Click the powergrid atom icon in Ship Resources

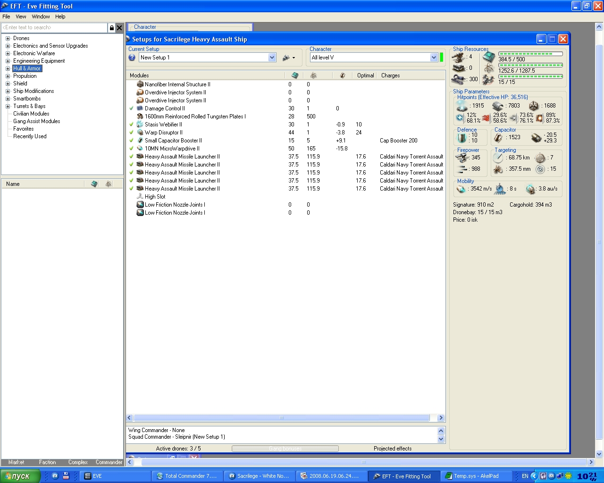(x=489, y=69)
